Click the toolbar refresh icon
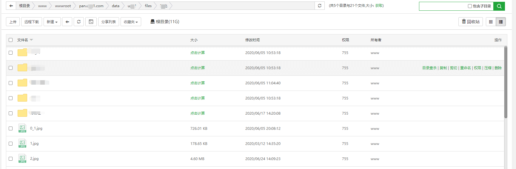The height and width of the screenshot is (169, 516). click(x=79, y=22)
